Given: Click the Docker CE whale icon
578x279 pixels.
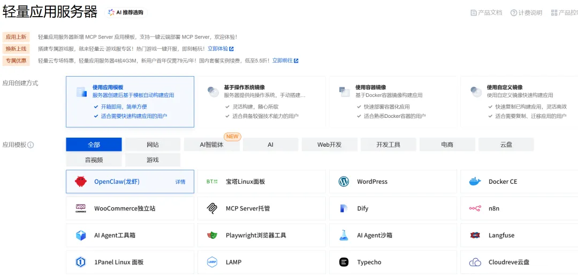Looking at the screenshot, I should [475, 182].
